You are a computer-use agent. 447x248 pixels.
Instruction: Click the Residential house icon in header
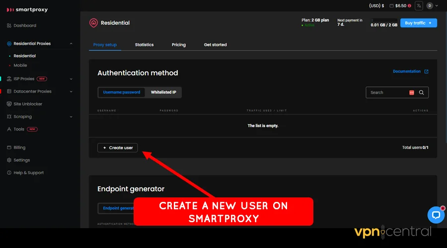coord(93,23)
